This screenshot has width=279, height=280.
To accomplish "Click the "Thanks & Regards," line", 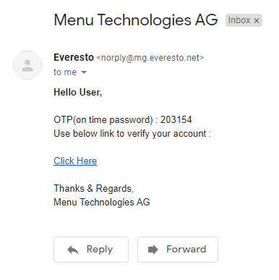I will point(94,188).
